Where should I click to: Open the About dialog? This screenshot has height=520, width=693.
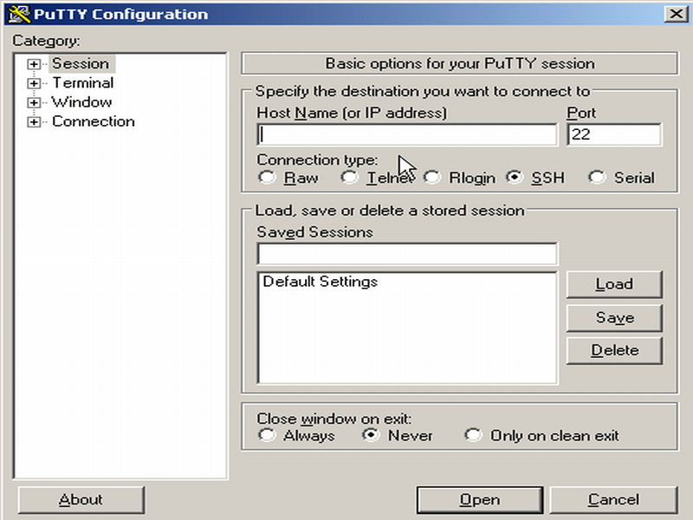(x=81, y=499)
